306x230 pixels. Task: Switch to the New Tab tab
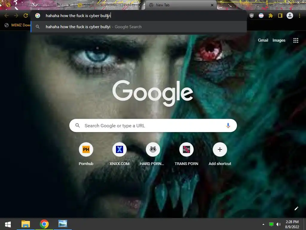[181, 5]
